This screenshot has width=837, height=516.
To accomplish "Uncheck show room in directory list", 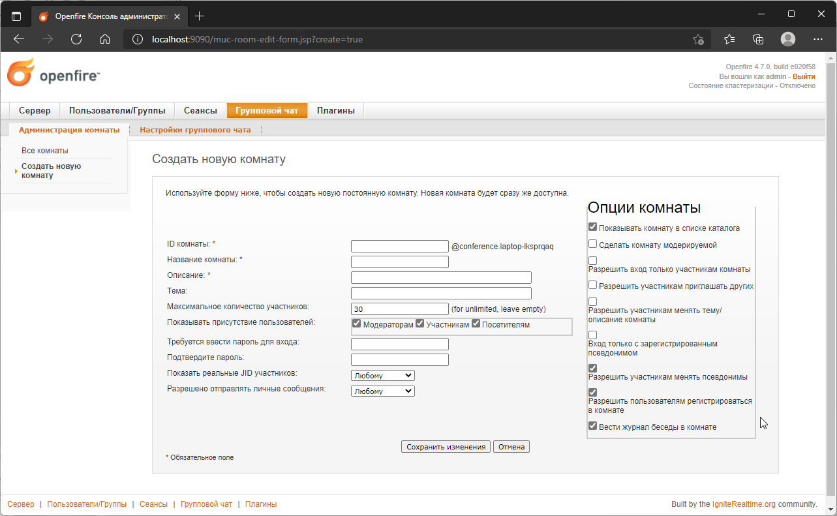I will click(x=592, y=227).
